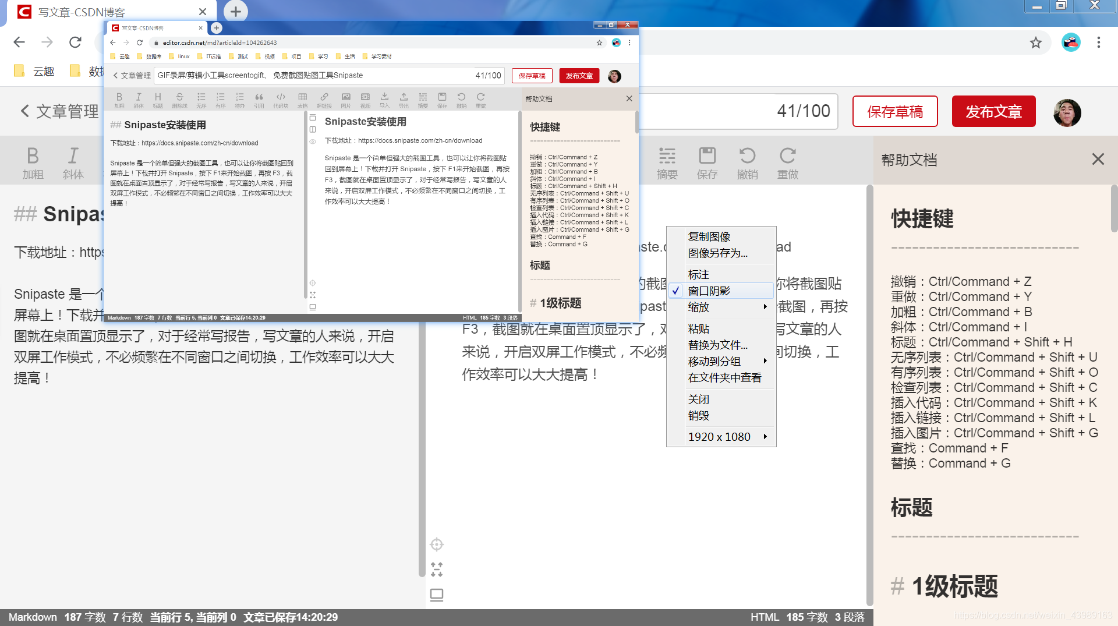Open the 云趣 bookmarks folder in the large window
The width and height of the screenshot is (1118, 626).
pyautogui.click(x=34, y=71)
